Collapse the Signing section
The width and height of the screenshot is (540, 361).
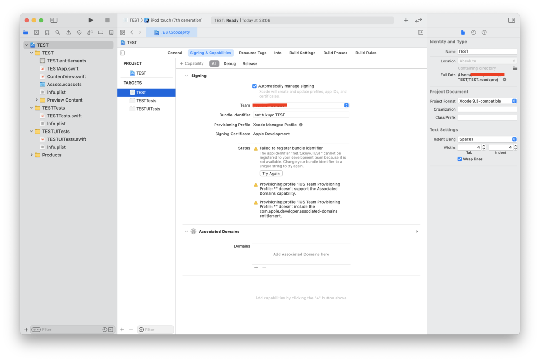pos(186,76)
